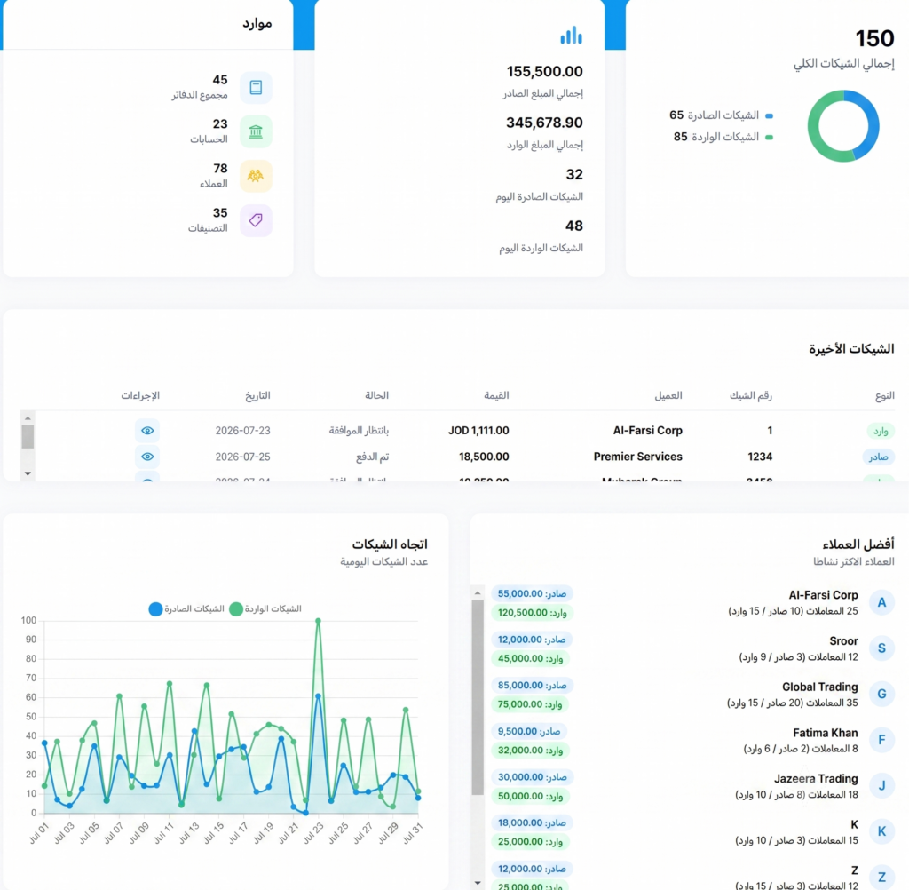
Task: Click top customers list scroll down arrow
Action: 477,883
